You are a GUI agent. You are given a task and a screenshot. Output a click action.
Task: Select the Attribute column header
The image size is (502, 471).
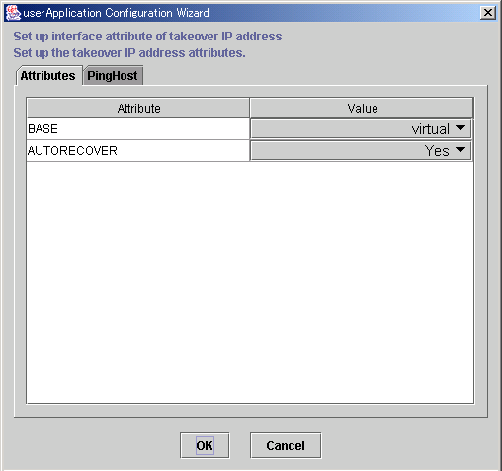(x=138, y=108)
